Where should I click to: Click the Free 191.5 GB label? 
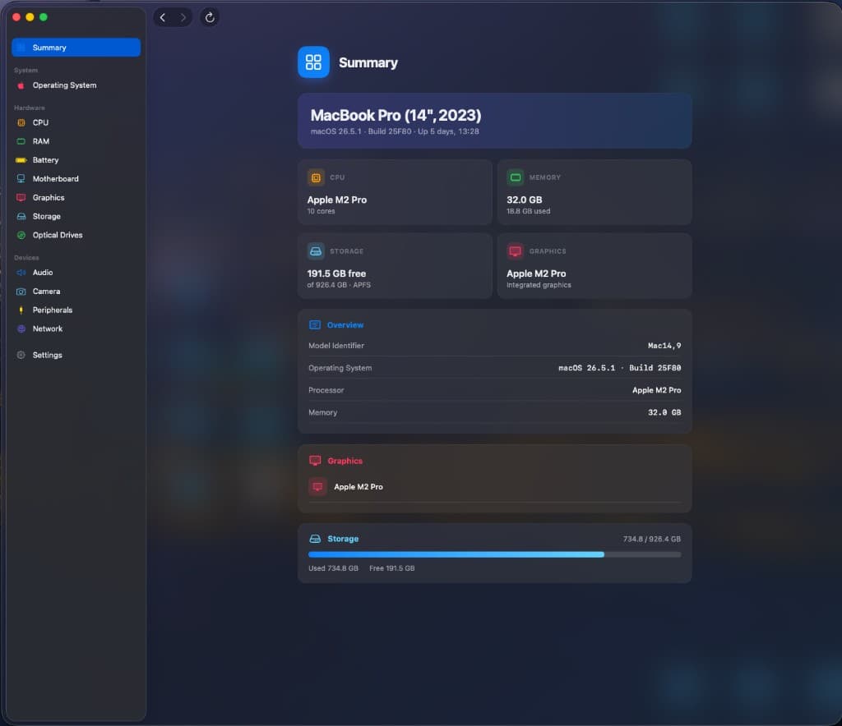392,568
